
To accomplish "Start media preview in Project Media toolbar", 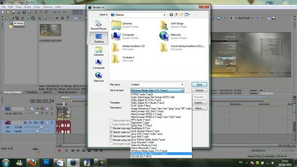I will [x=57, y=18].
